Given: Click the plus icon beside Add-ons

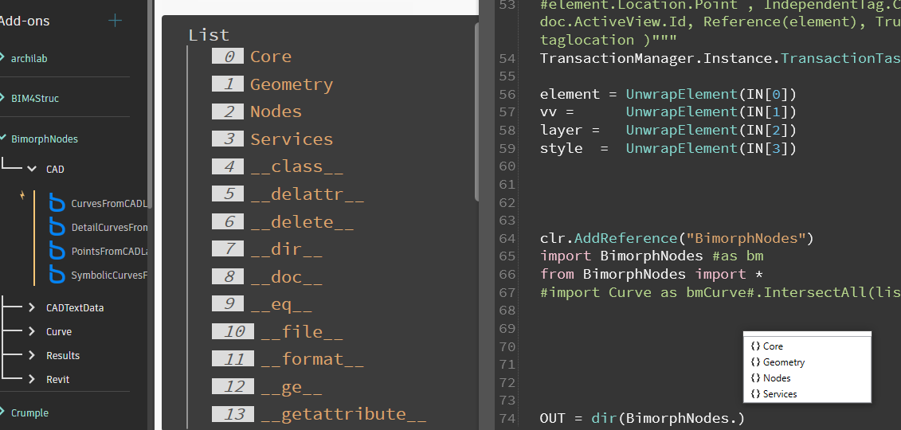Looking at the screenshot, I should point(115,21).
